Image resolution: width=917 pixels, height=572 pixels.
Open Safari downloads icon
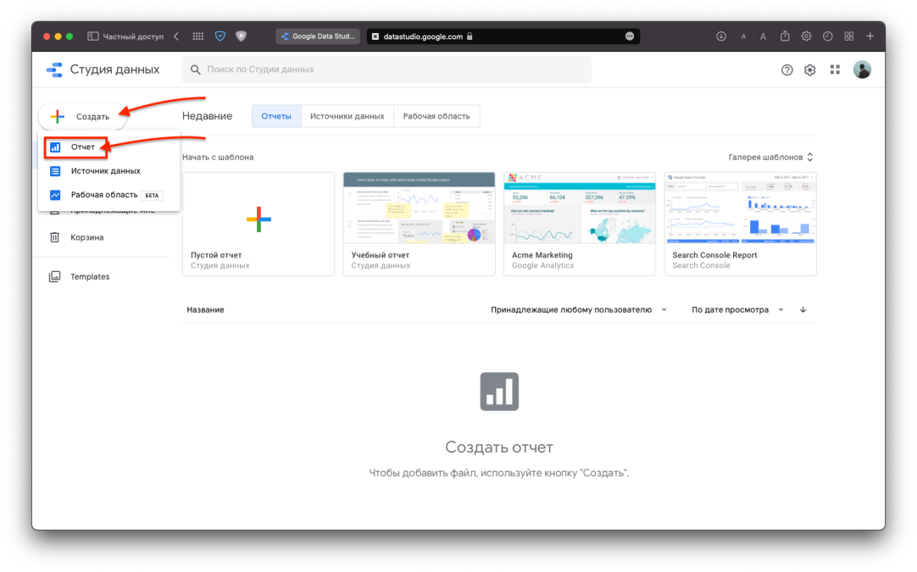pos(721,36)
